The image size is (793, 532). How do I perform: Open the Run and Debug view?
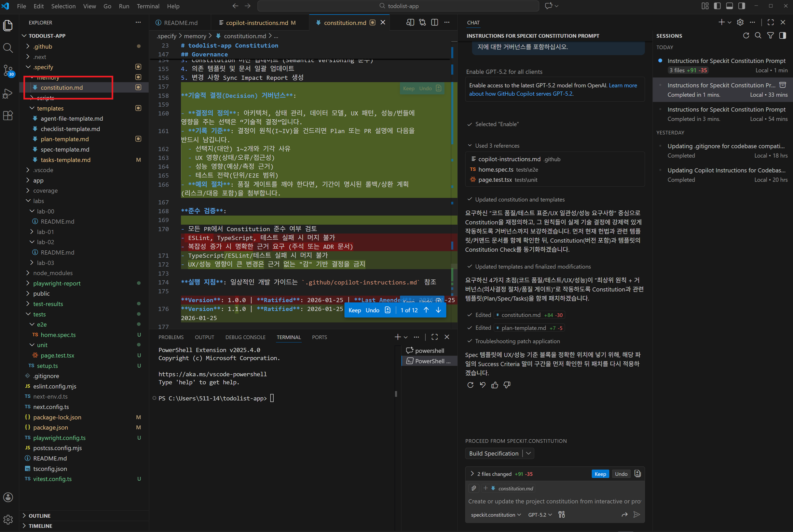[8, 93]
